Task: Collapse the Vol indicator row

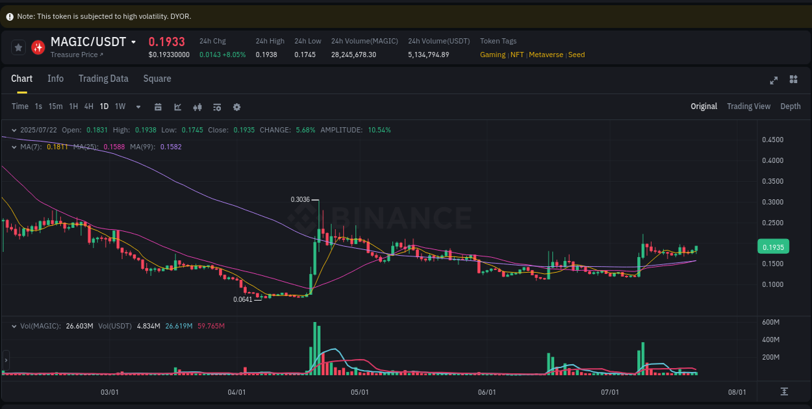Action: coord(14,325)
